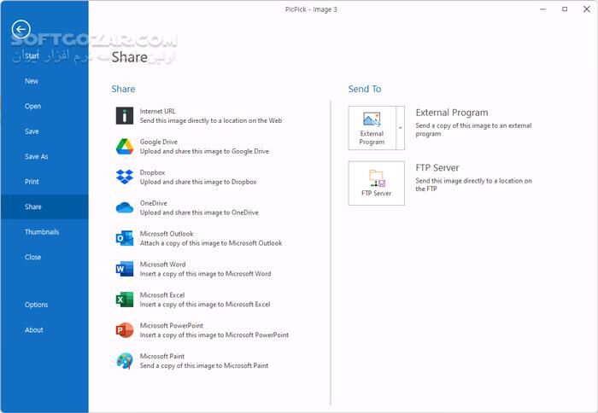Open the Microsoft PowerPoint icon
This screenshot has width=598, height=413.
tap(125, 330)
